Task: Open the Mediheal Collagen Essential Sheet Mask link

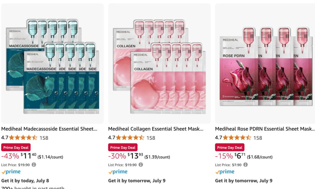Action: pos(156,129)
